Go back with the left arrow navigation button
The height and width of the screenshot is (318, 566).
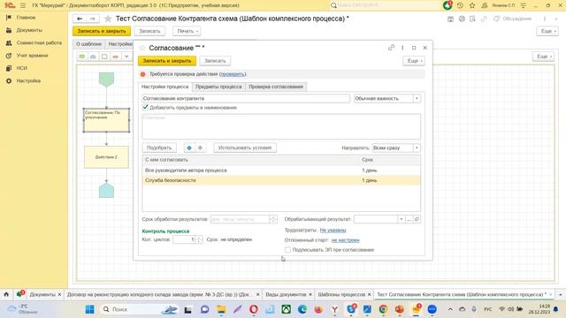point(80,19)
